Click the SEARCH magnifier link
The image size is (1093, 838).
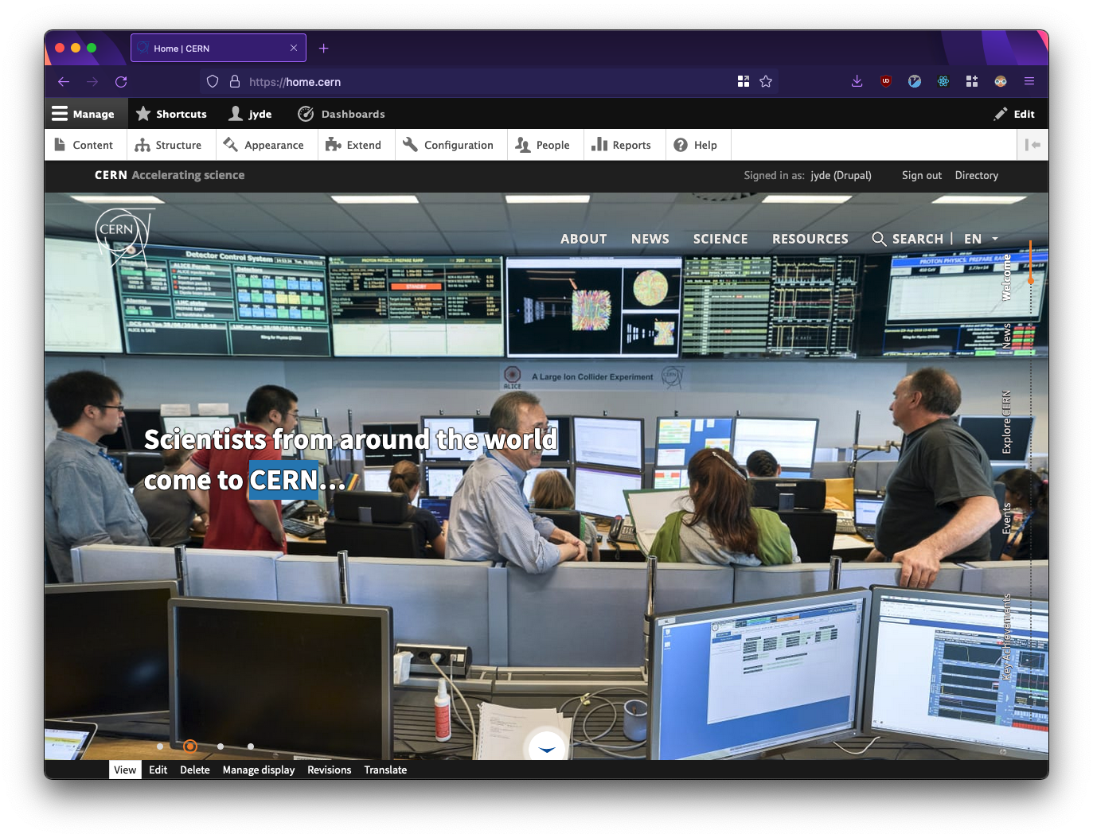pyautogui.click(x=908, y=239)
